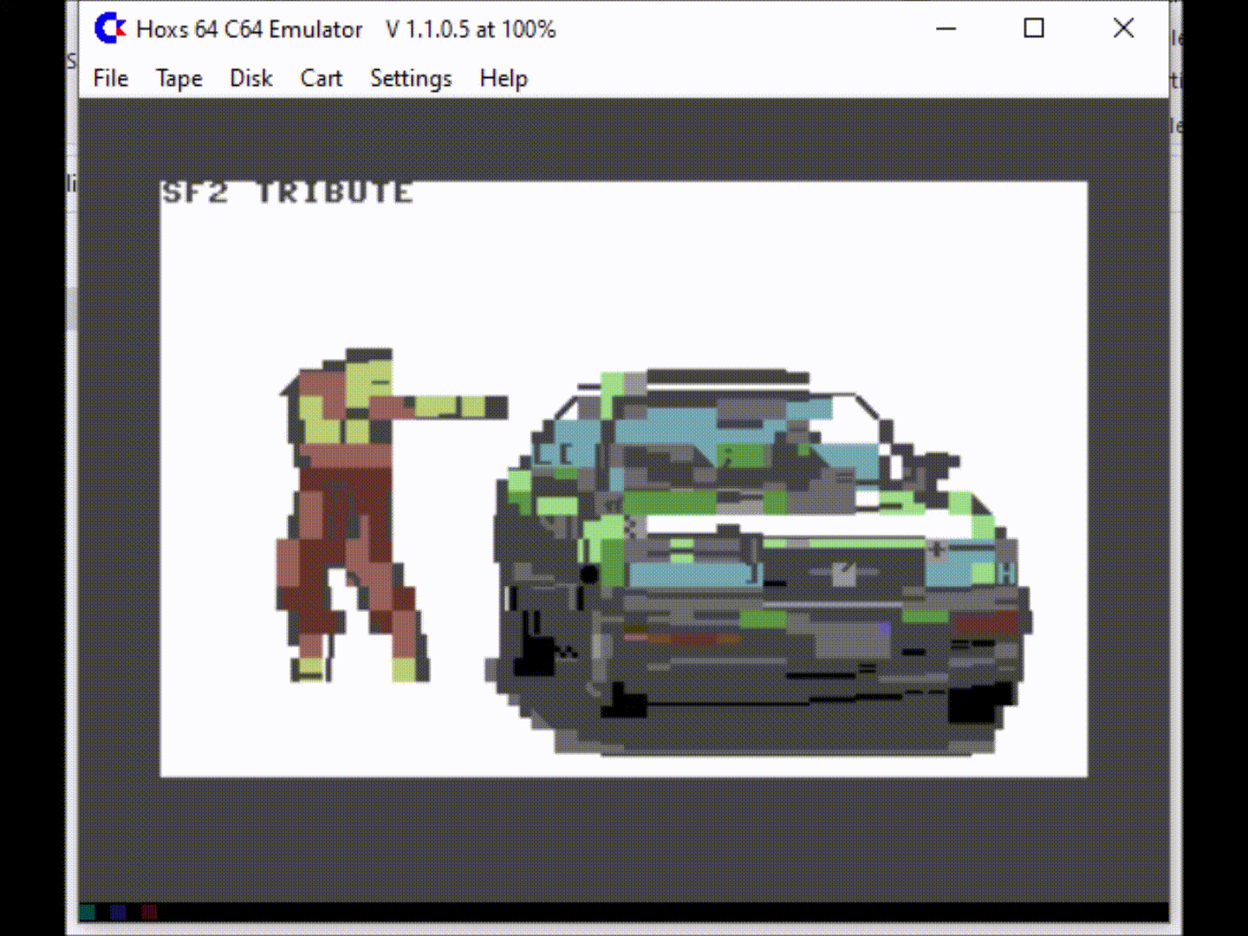Maximize the Hoxs 64 emulator window

coord(1034,29)
